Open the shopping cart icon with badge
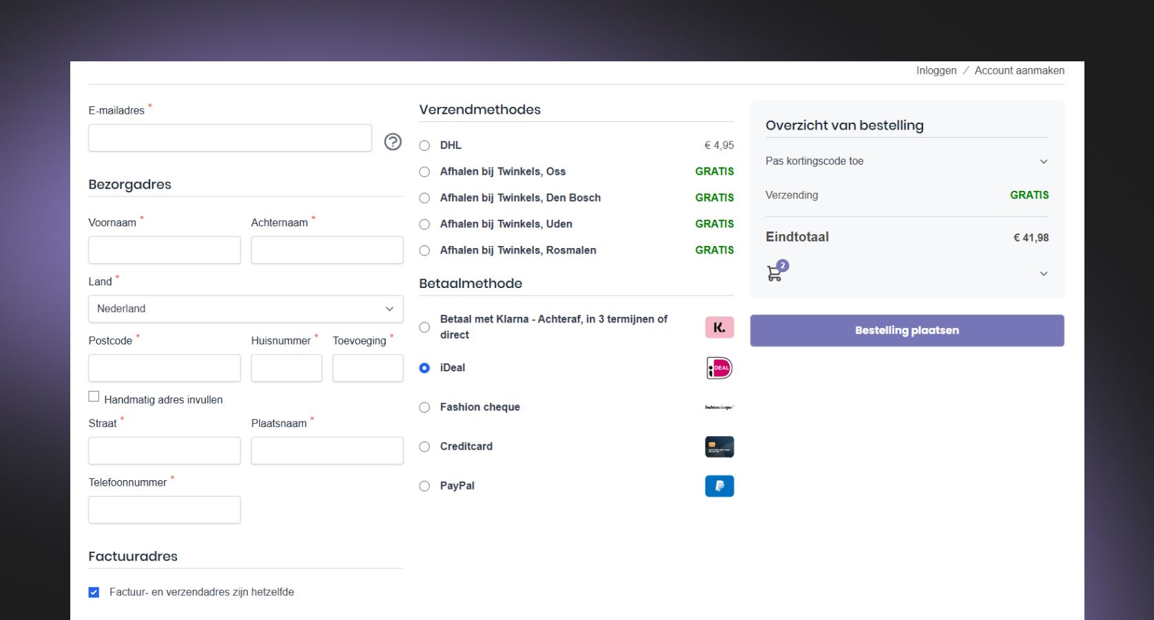The height and width of the screenshot is (620, 1154). pos(777,271)
